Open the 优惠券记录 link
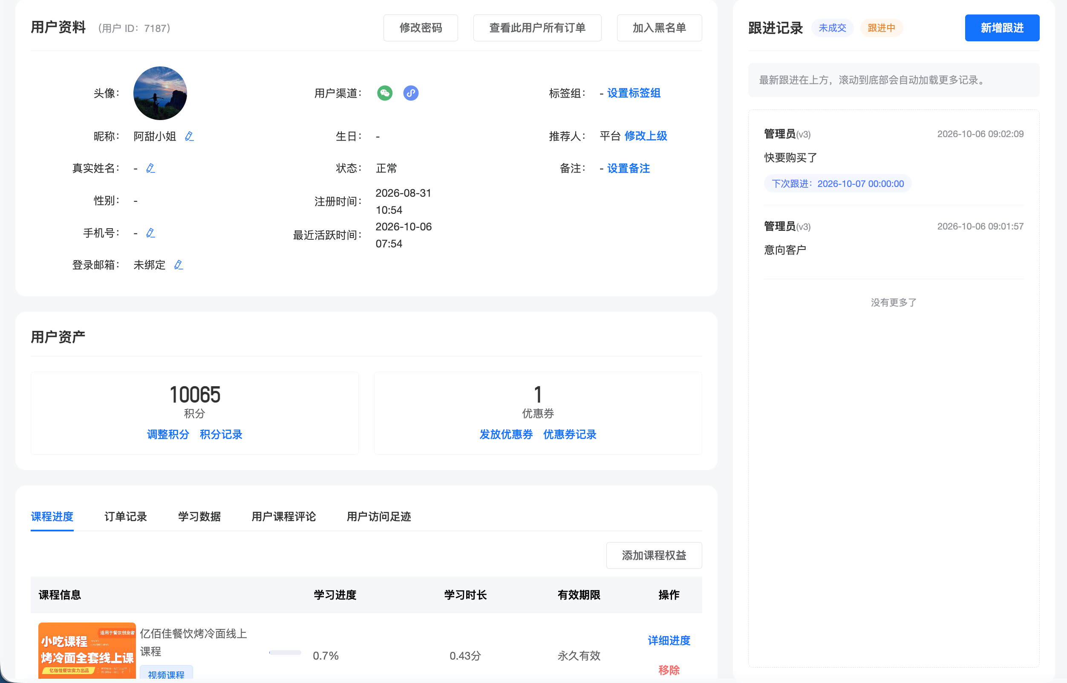The width and height of the screenshot is (1067, 683). 569,435
